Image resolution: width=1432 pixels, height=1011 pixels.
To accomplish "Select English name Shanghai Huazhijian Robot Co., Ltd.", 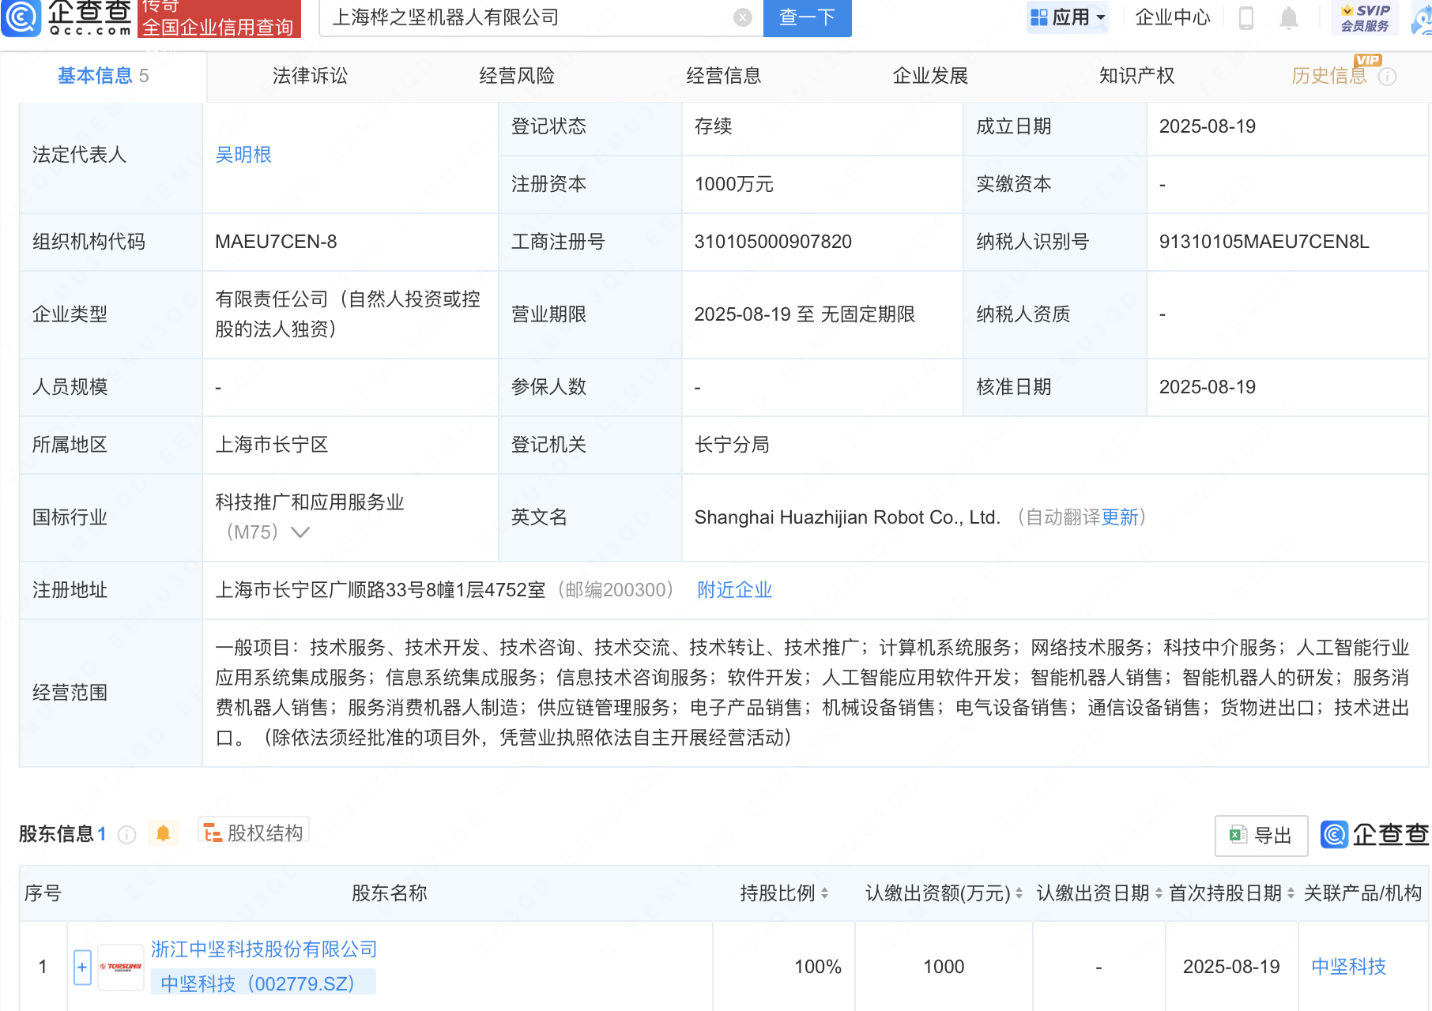I will click(847, 517).
